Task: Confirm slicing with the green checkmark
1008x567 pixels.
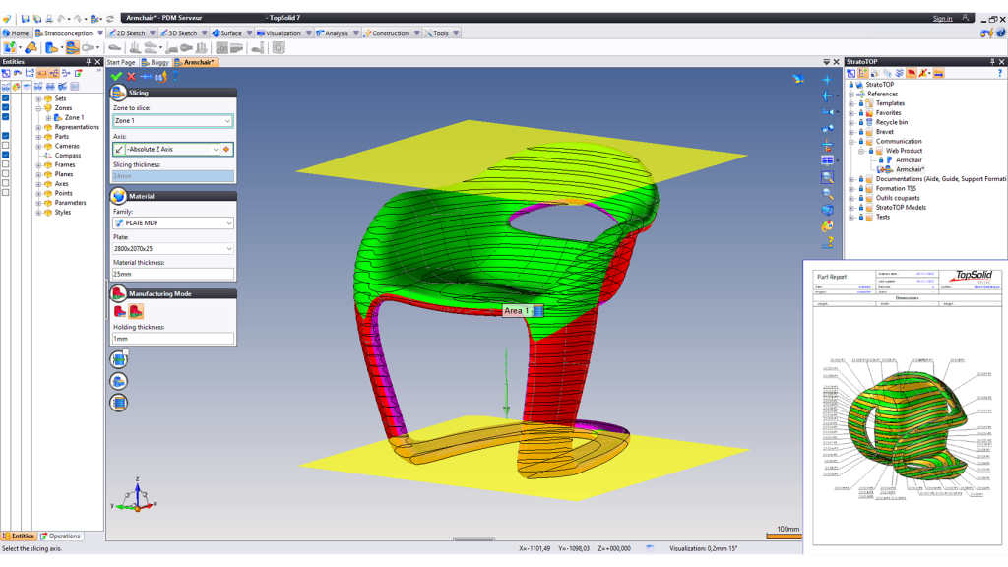Action: click(116, 77)
